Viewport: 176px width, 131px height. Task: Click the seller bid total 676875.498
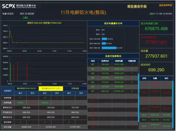tap(156, 29)
